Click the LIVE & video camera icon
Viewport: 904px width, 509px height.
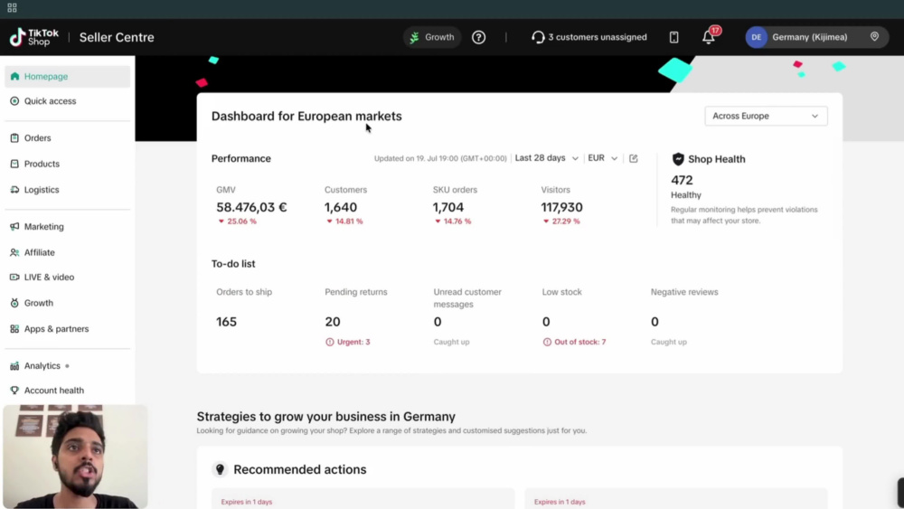tap(14, 278)
